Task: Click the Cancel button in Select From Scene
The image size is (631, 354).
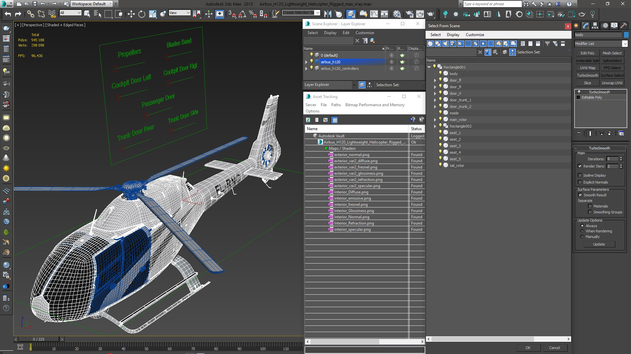Action: point(554,348)
